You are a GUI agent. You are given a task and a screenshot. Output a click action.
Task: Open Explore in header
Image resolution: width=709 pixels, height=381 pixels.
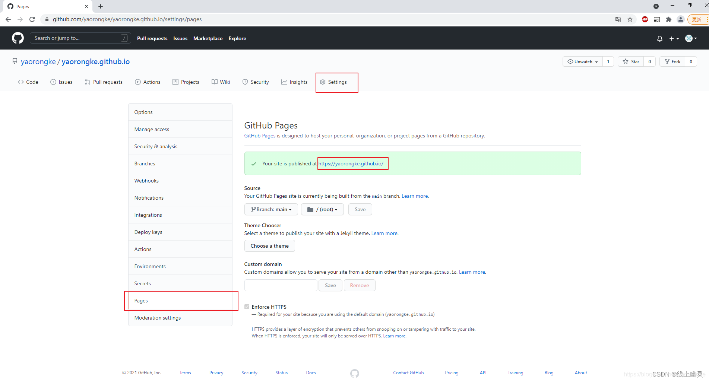coord(237,38)
